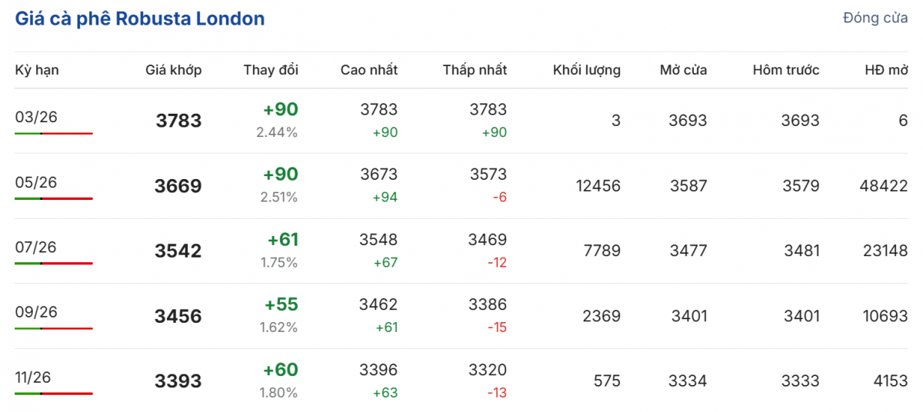Click the 'Cao nhất' column header
The image size is (923, 412).
click(x=369, y=70)
